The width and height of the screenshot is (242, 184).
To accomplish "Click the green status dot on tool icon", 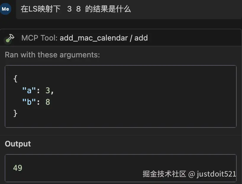I will tap(8, 41).
